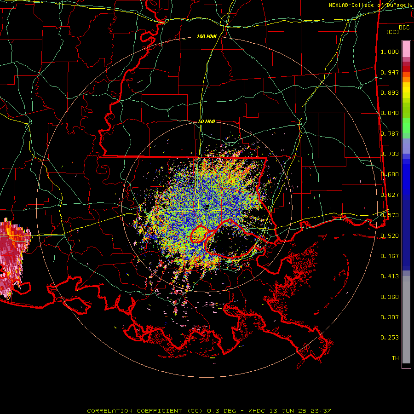Click the 0.467 legend value
This screenshot has width=414, height=414.
click(x=390, y=256)
